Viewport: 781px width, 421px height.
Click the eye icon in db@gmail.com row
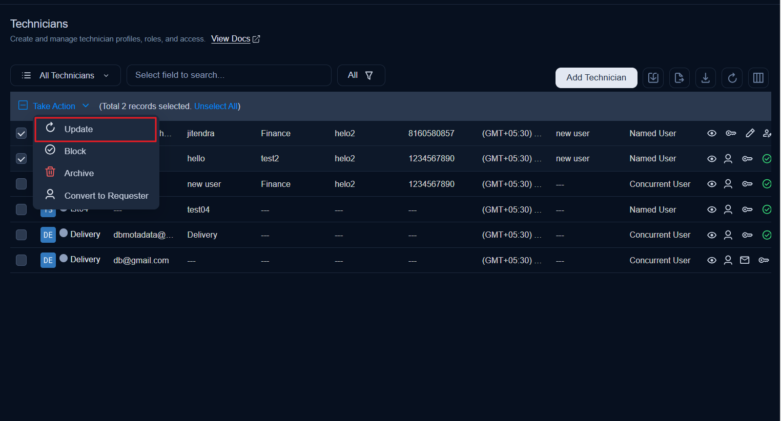click(712, 260)
